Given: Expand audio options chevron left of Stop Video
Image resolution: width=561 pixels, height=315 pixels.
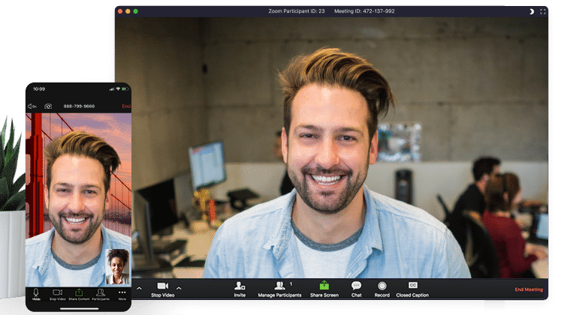Looking at the screenshot, I should (139, 288).
